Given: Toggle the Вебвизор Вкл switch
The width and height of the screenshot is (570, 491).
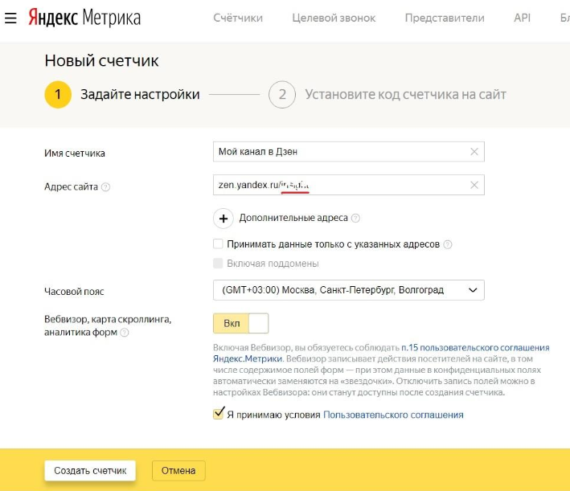Looking at the screenshot, I should point(240,324).
